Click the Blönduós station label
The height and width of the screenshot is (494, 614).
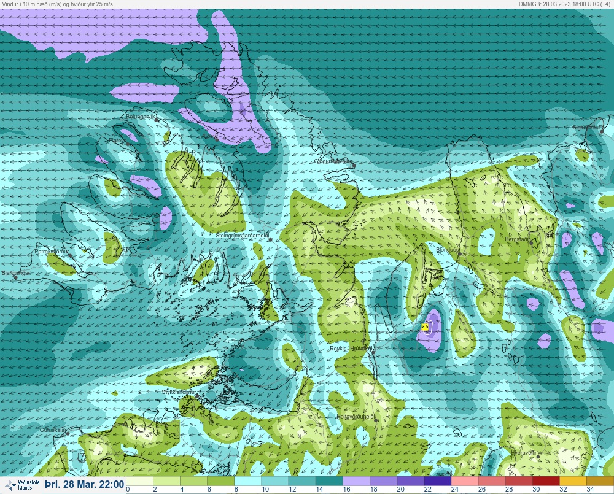point(448,249)
